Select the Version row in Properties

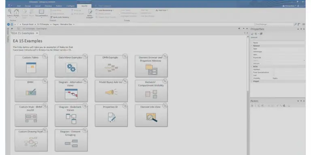[x=278, y=63]
